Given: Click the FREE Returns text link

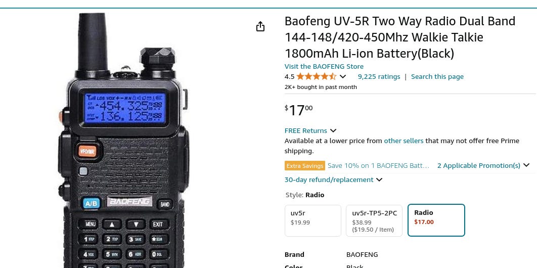Looking at the screenshot, I should (306, 131).
